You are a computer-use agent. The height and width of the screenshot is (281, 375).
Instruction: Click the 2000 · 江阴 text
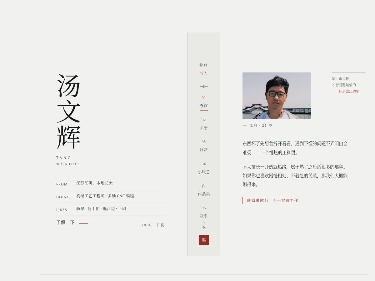tap(153, 225)
